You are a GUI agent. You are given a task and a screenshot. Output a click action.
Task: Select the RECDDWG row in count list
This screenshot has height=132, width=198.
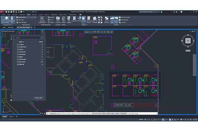(x=24, y=62)
